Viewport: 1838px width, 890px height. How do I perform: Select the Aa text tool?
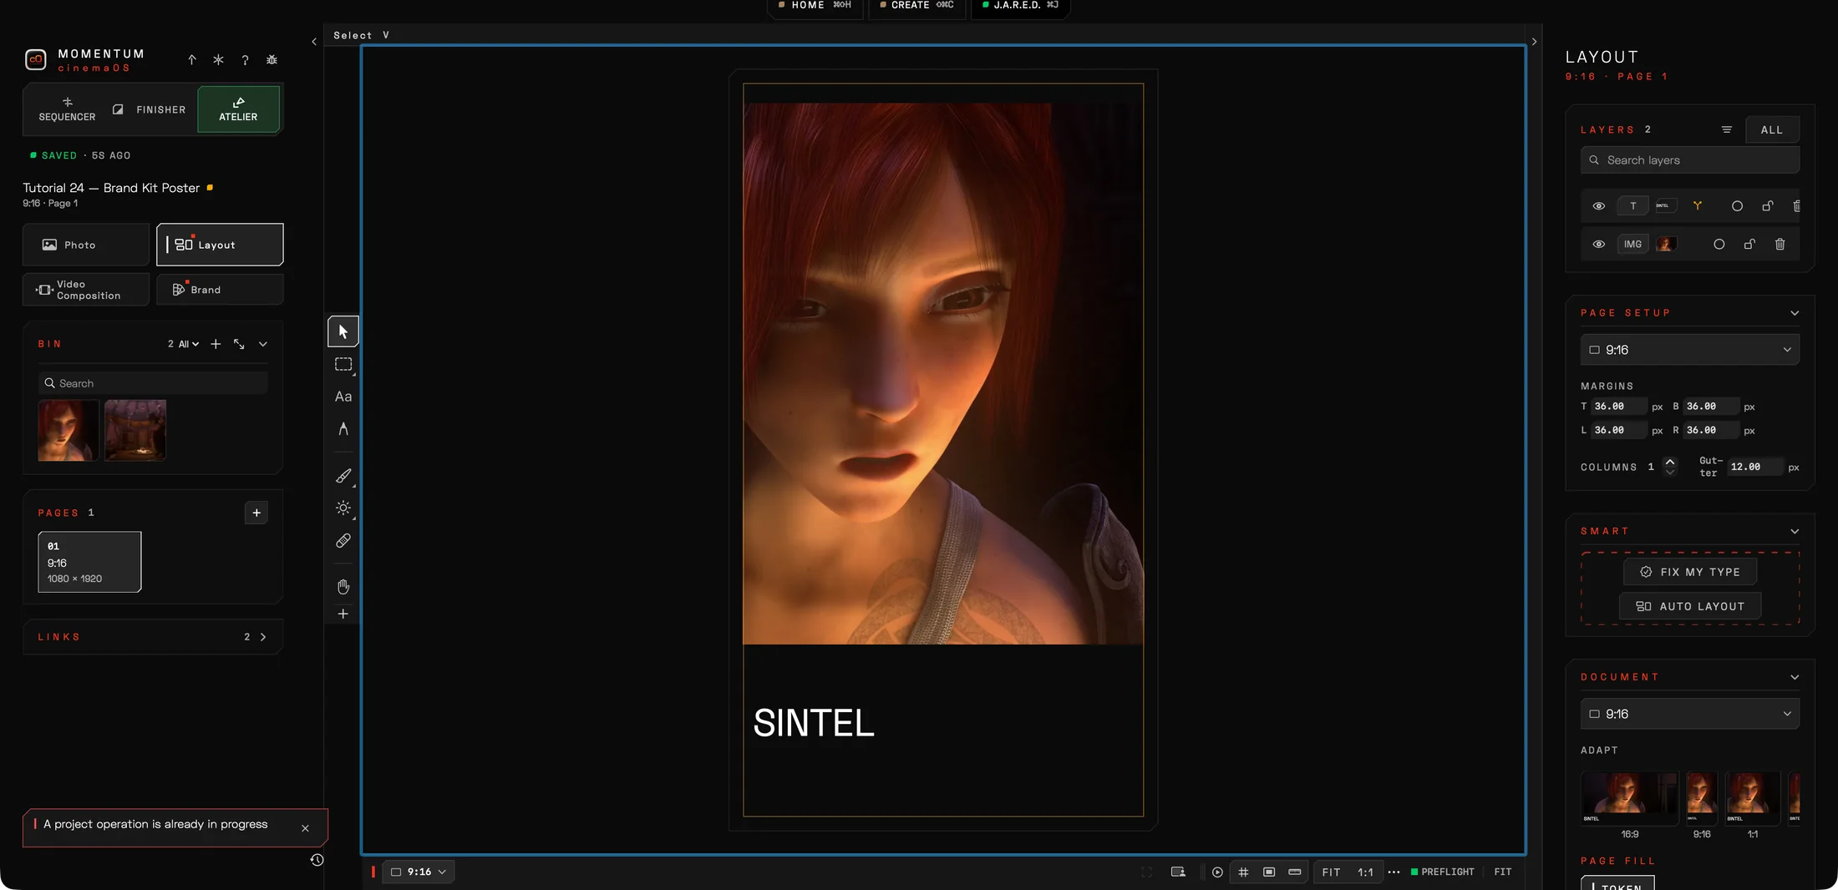[x=343, y=397]
